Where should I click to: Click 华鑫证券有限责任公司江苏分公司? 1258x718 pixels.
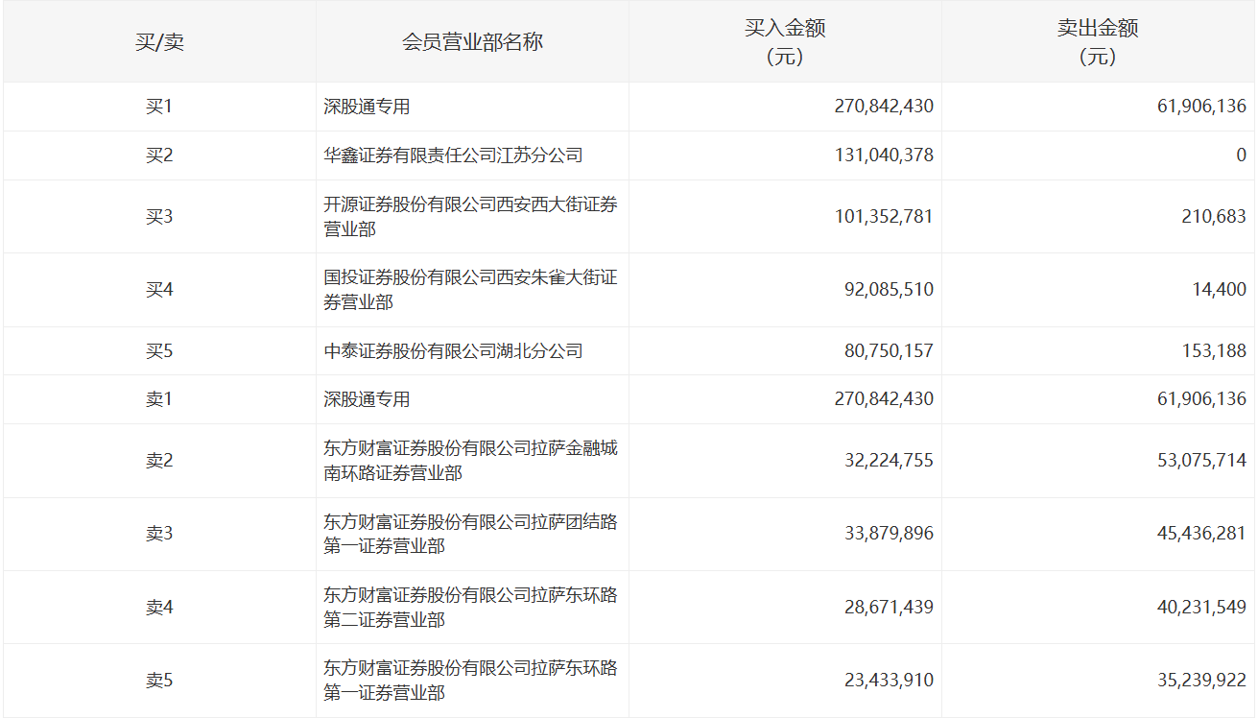point(453,156)
